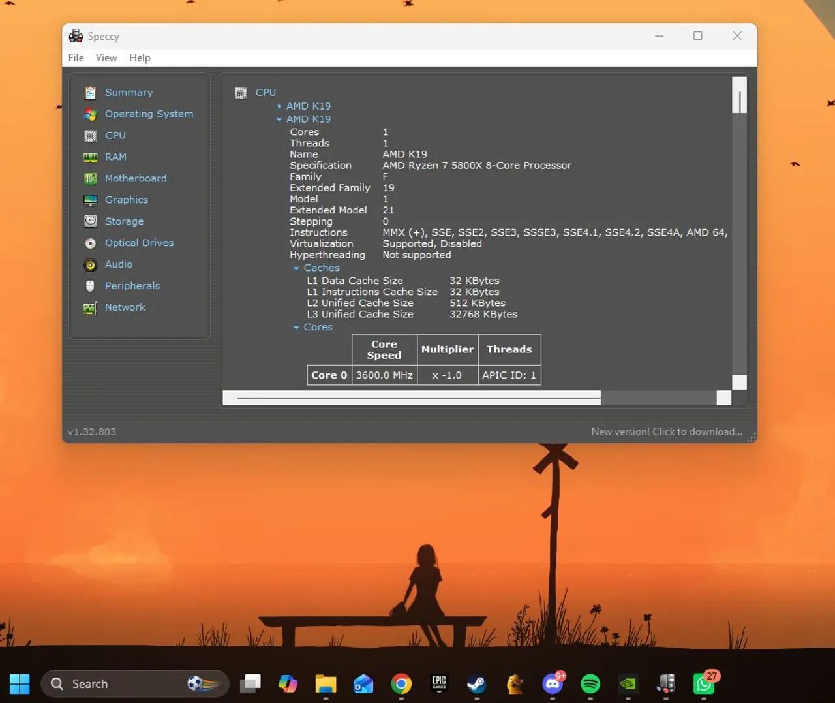The height and width of the screenshot is (703, 835).
Task: Click the CPU header icon in details pane
Action: (x=241, y=93)
